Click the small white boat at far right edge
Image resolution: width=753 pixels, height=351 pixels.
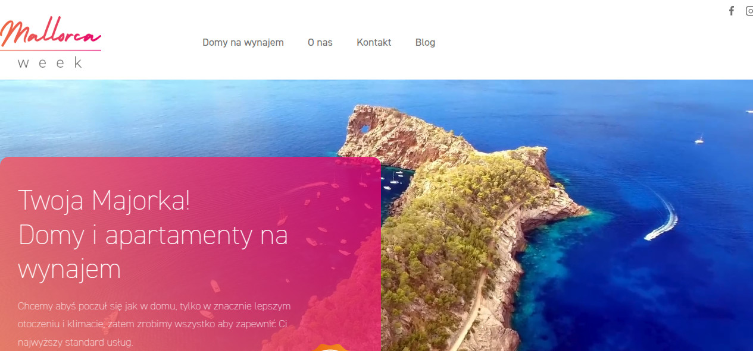pos(749,111)
